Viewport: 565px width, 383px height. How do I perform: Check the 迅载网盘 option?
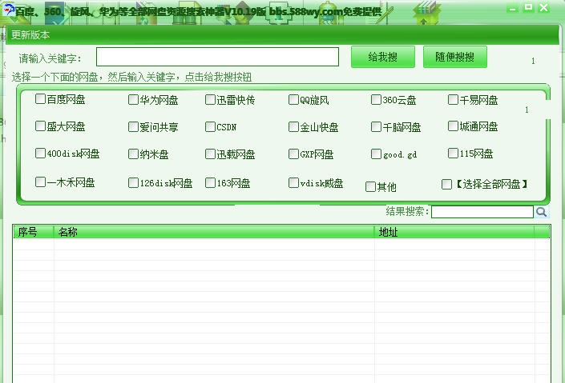click(210, 154)
